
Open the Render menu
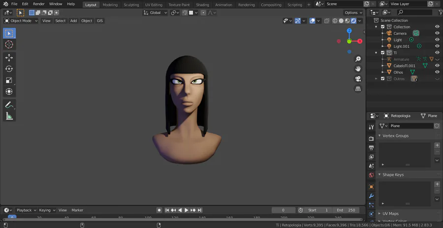tap(39, 4)
